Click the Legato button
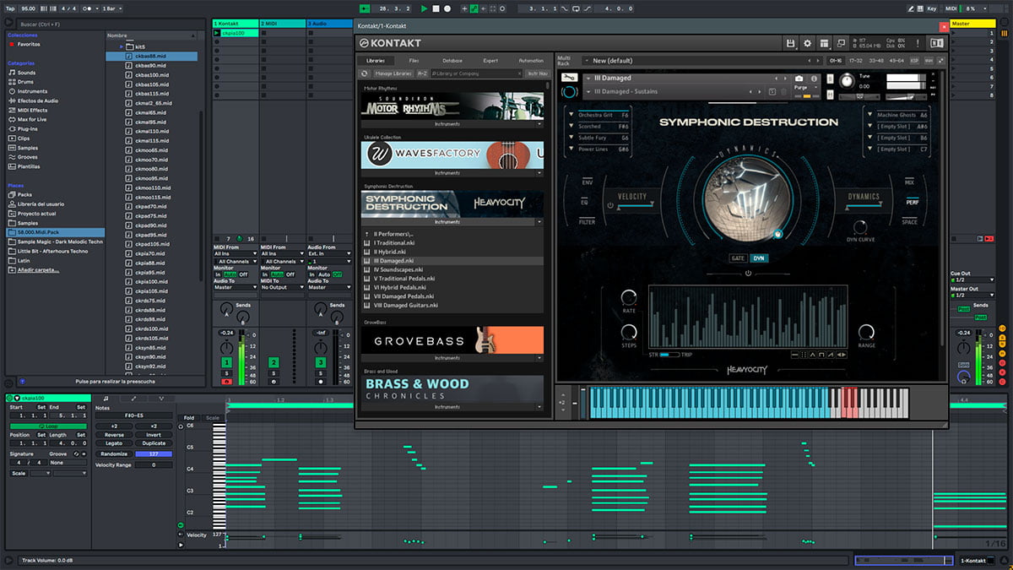1013x570 pixels. tap(114, 443)
